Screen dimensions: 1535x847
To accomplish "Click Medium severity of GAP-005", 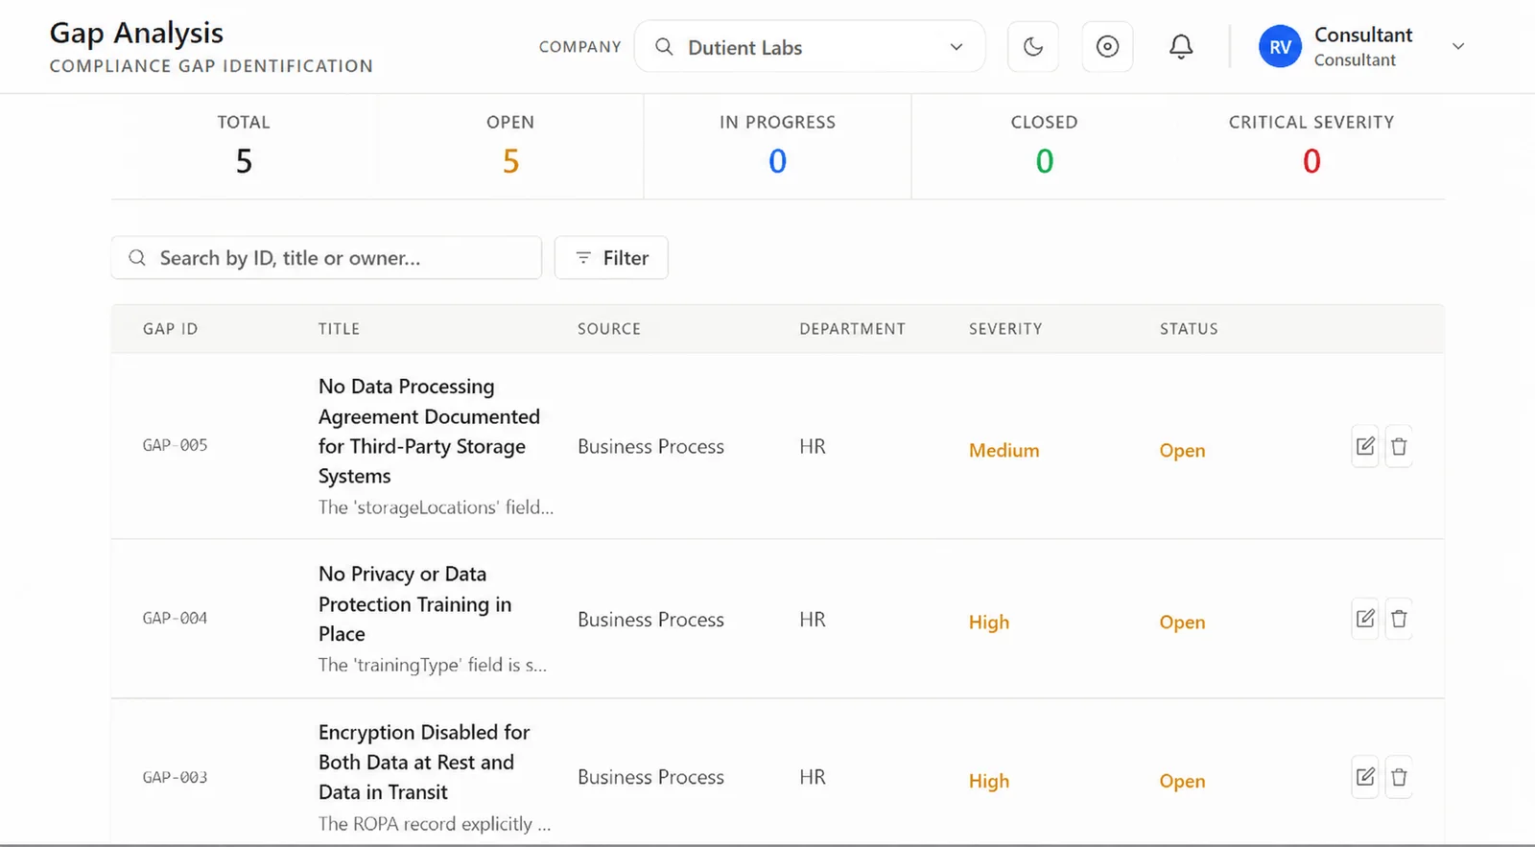I will pos(1004,450).
